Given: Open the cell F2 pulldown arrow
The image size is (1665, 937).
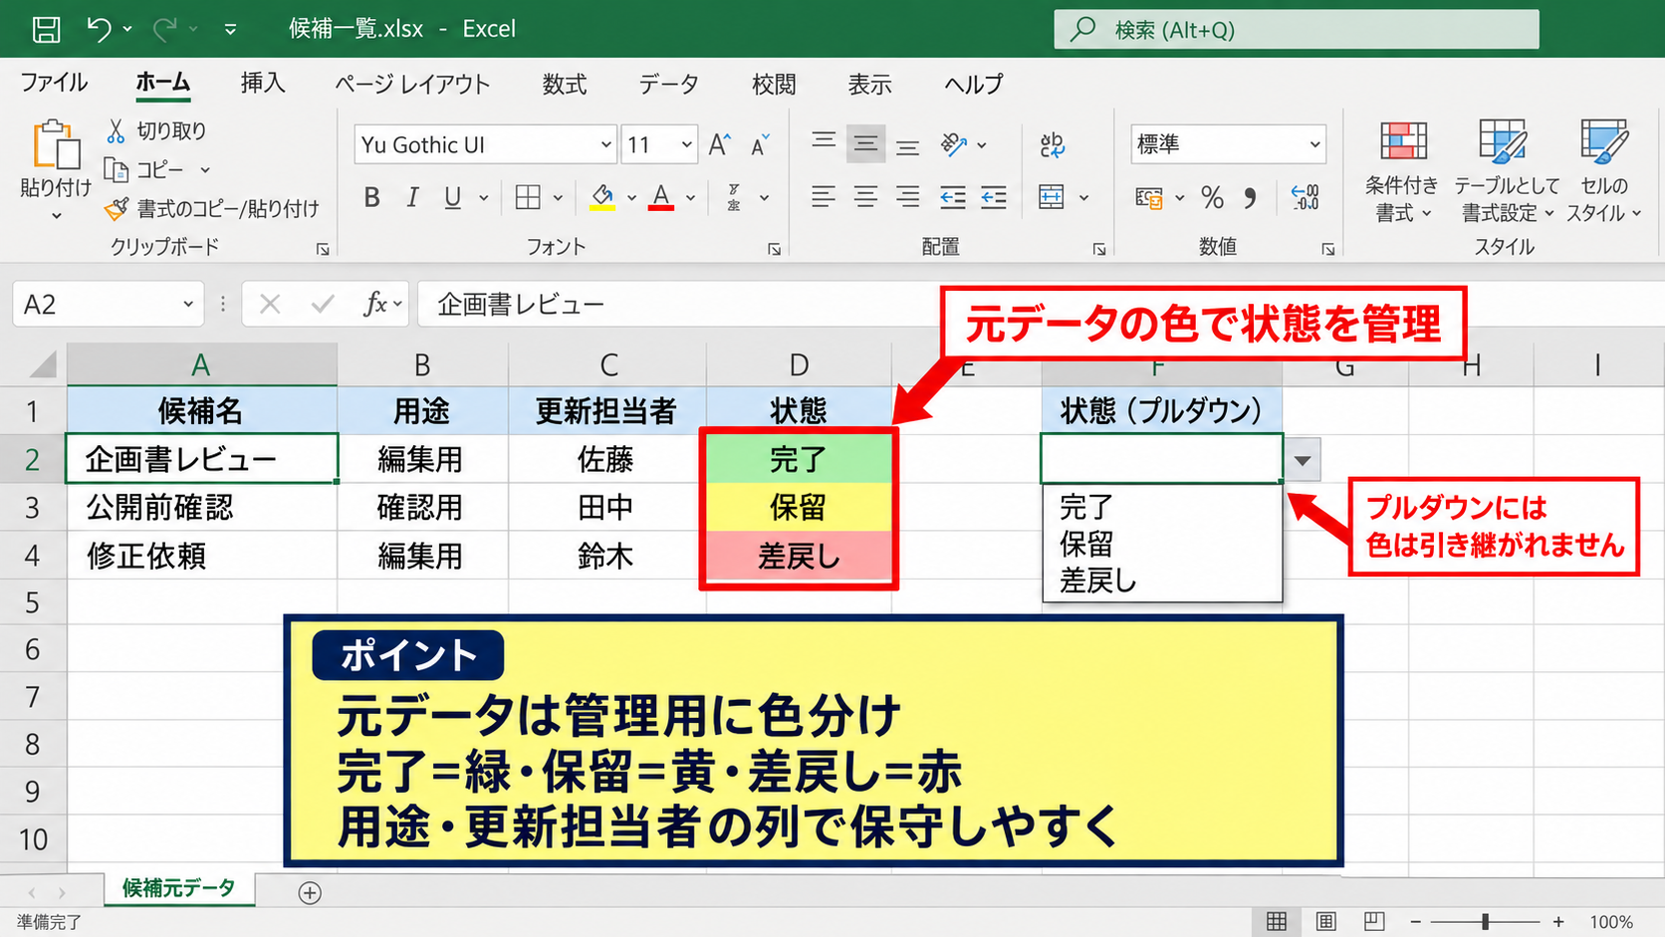Looking at the screenshot, I should (x=1303, y=460).
